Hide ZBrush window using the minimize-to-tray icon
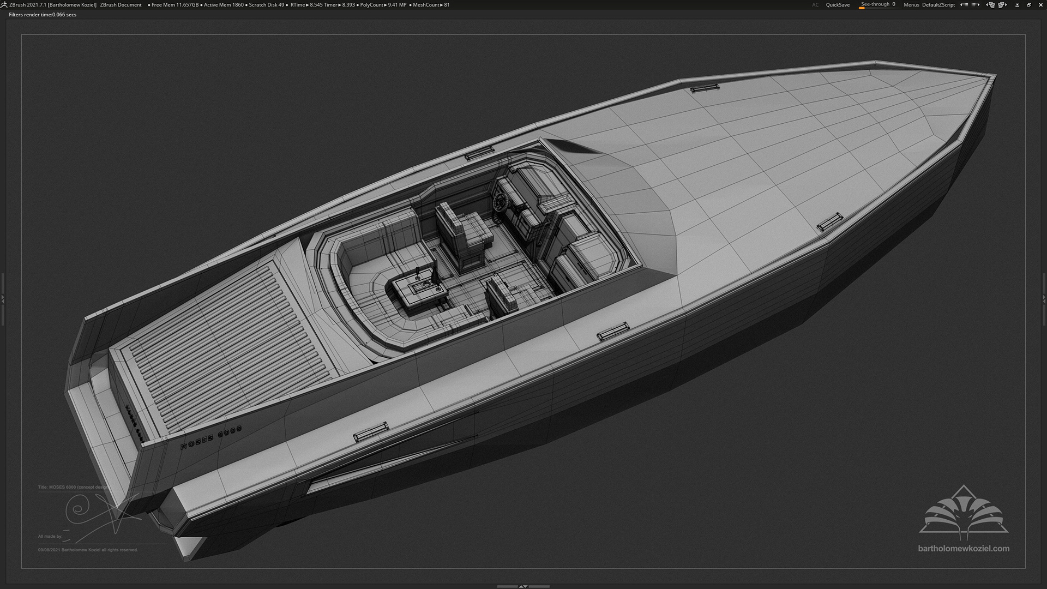Image resolution: width=1047 pixels, height=589 pixels. [x=1017, y=5]
